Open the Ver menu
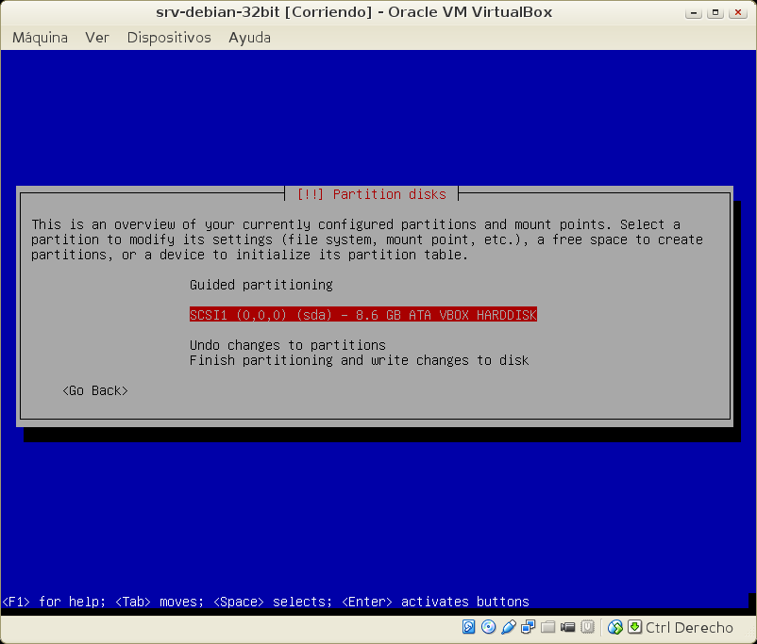757x644 pixels. (97, 38)
